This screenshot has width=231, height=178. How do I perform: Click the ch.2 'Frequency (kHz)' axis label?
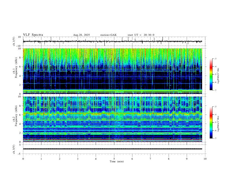[x=16, y=116]
